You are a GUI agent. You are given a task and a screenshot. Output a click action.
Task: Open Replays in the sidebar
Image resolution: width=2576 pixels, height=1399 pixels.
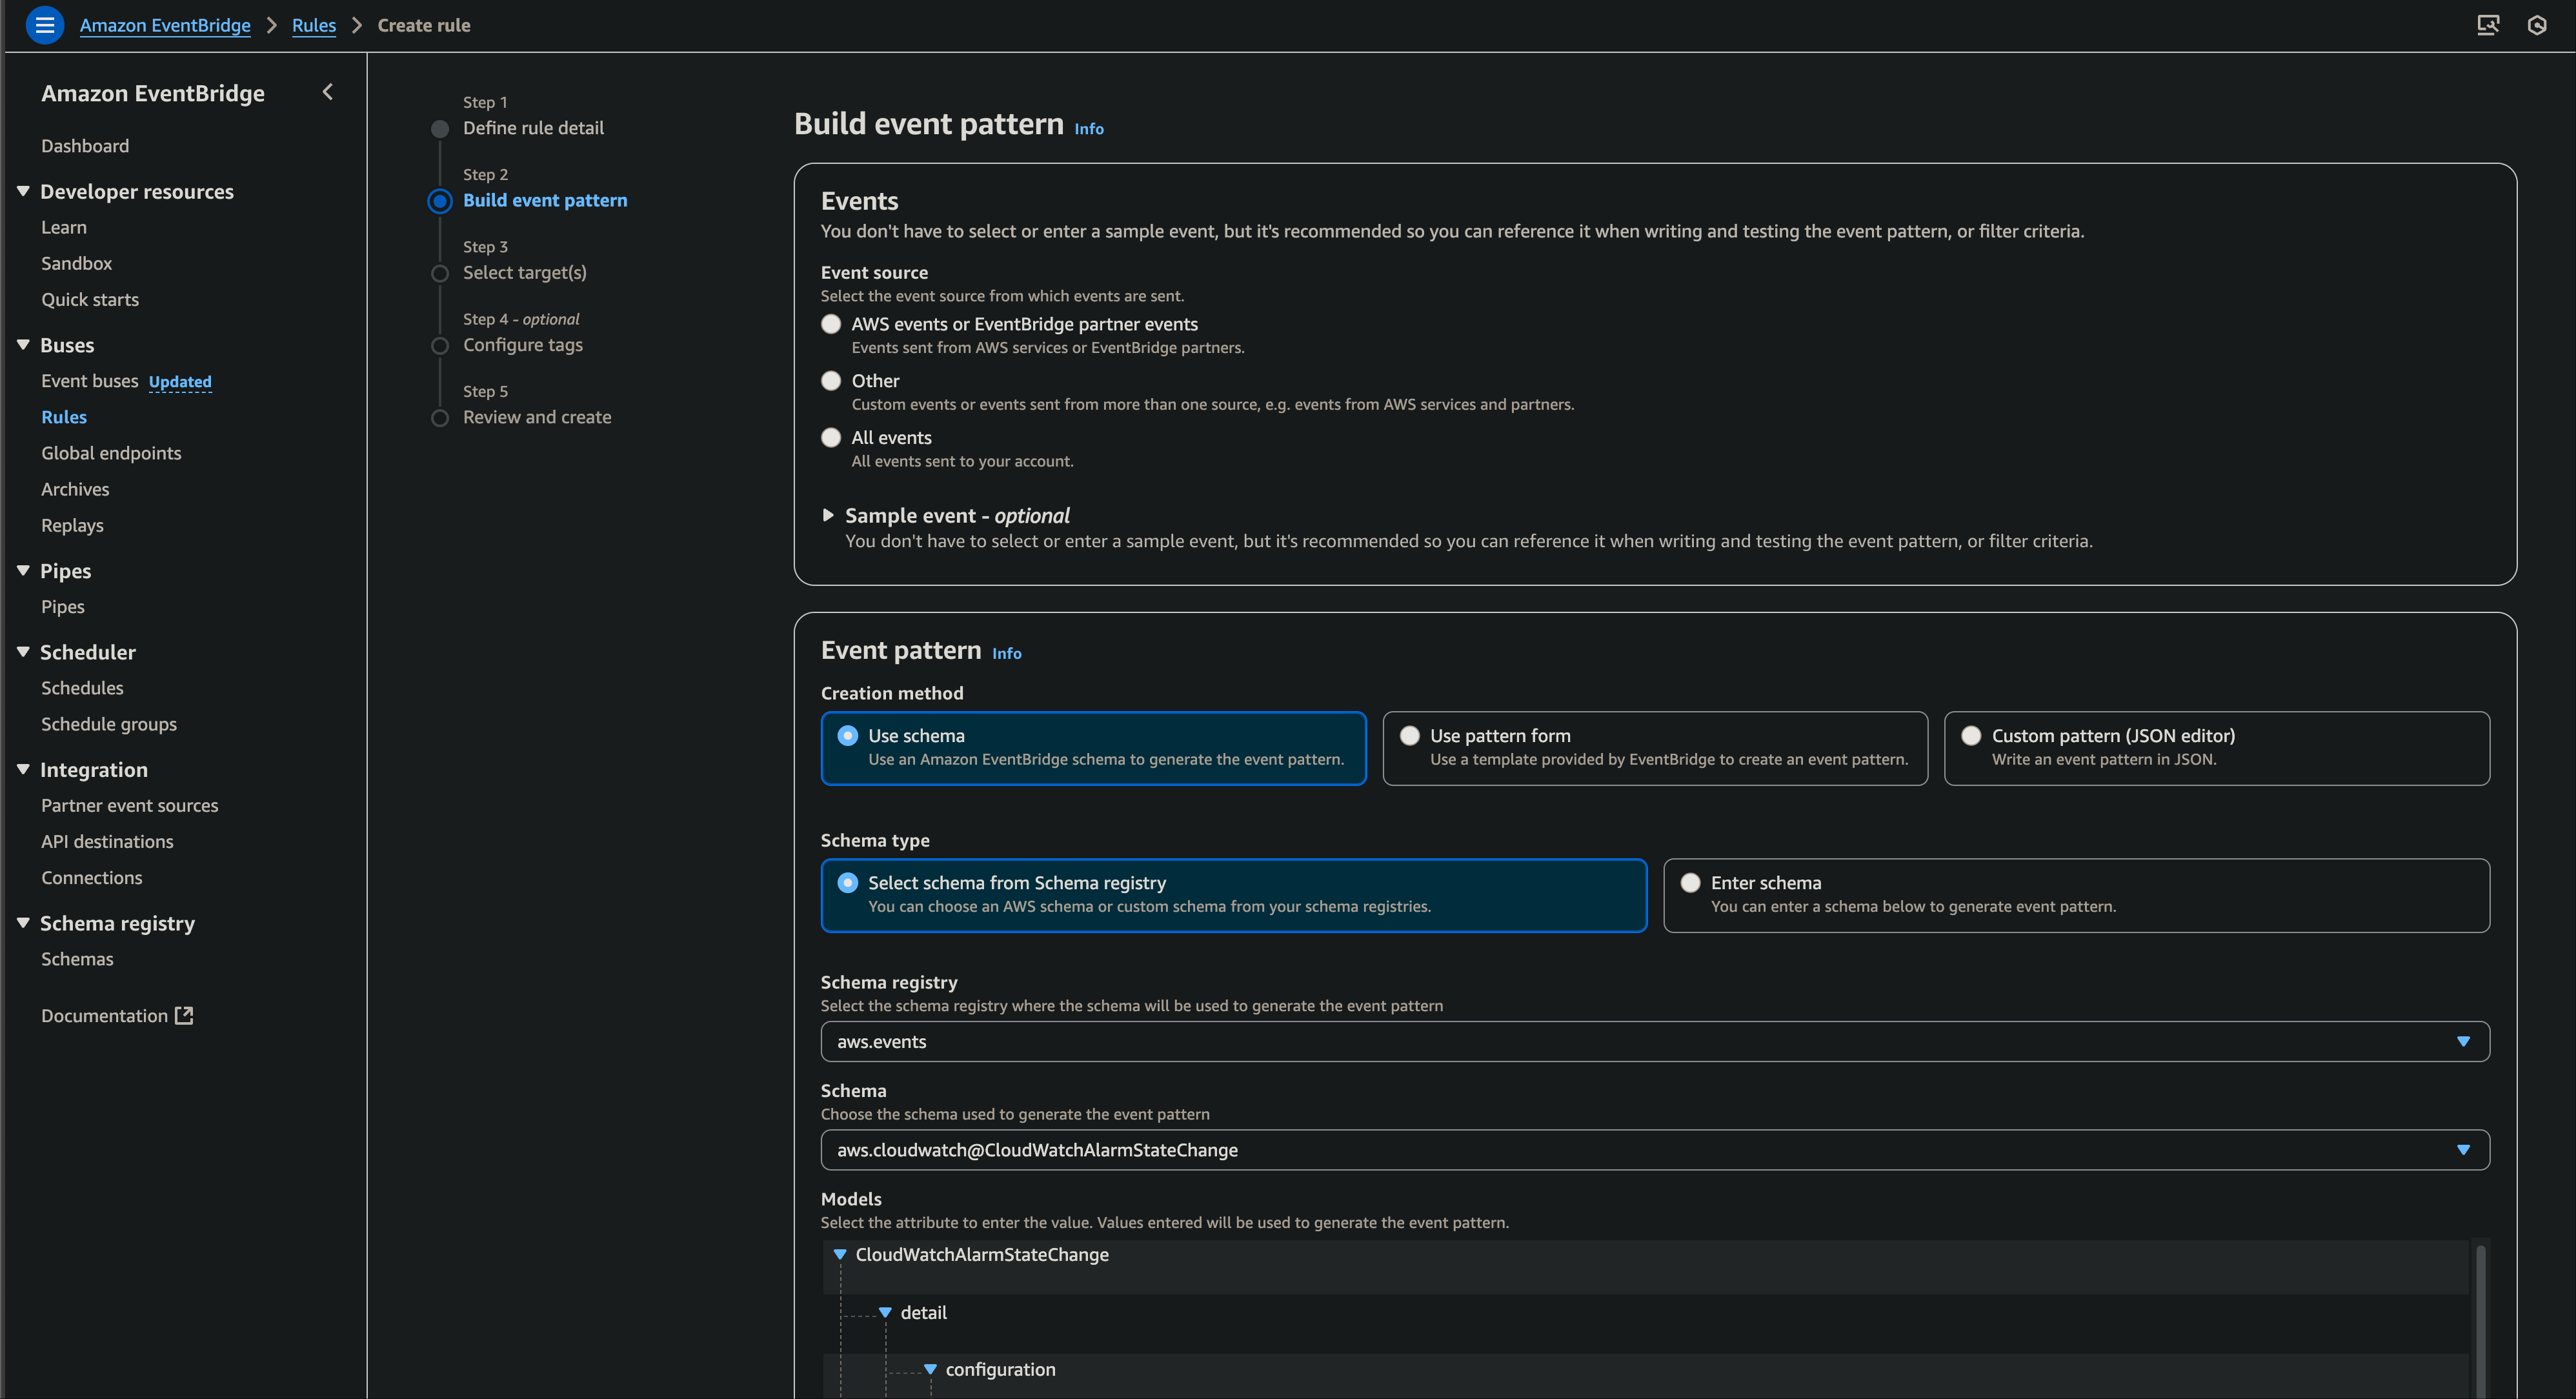[x=72, y=525]
